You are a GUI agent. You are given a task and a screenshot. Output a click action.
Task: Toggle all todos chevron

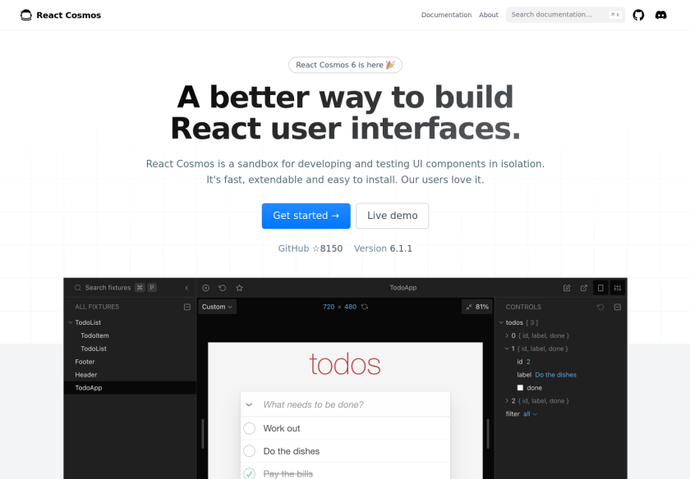click(x=249, y=404)
